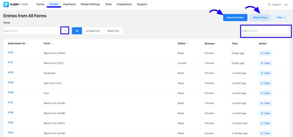The height and width of the screenshot is (137, 293).
Task: Open the Support page
Action: [x=142, y=4]
